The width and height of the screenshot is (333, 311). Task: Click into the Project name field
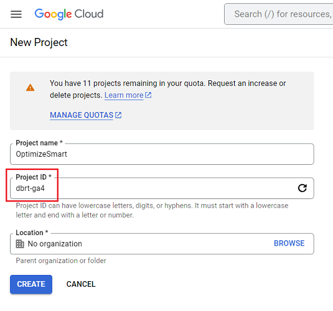coord(162,154)
